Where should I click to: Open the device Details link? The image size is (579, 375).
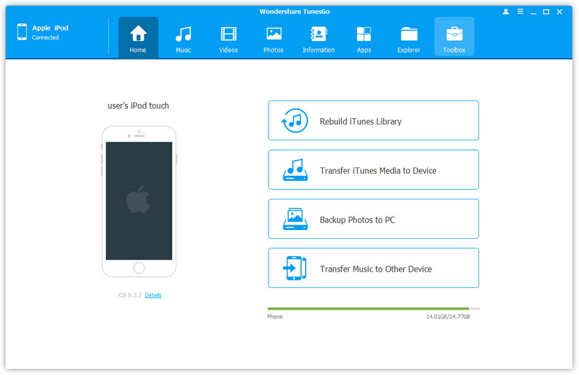tap(153, 295)
